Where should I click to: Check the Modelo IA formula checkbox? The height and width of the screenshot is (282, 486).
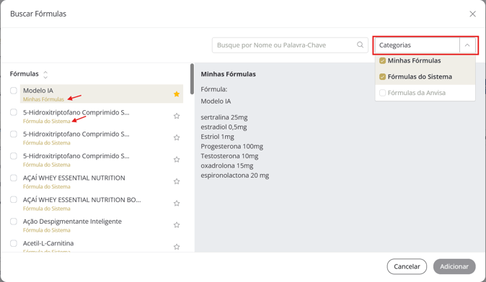click(x=14, y=91)
